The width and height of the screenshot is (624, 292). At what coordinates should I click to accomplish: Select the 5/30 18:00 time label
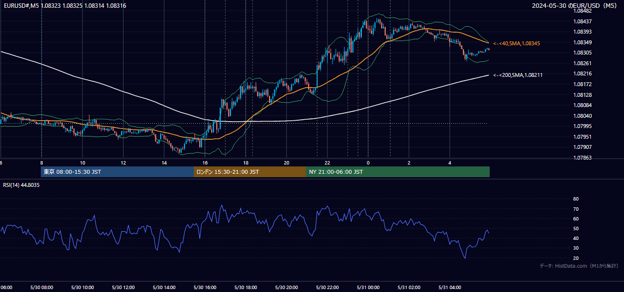pyautogui.click(x=246, y=288)
